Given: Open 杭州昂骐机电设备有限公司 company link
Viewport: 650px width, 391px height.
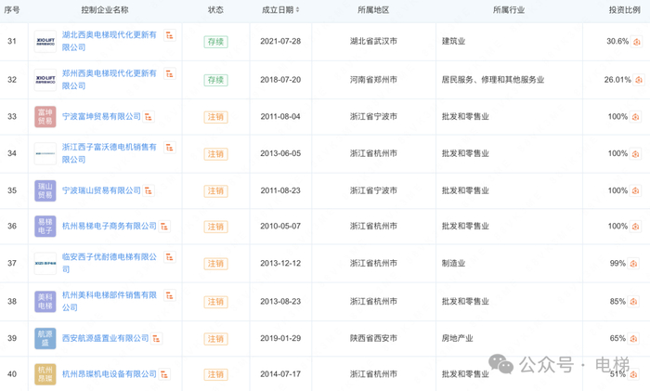Looking at the screenshot, I should point(110,374).
